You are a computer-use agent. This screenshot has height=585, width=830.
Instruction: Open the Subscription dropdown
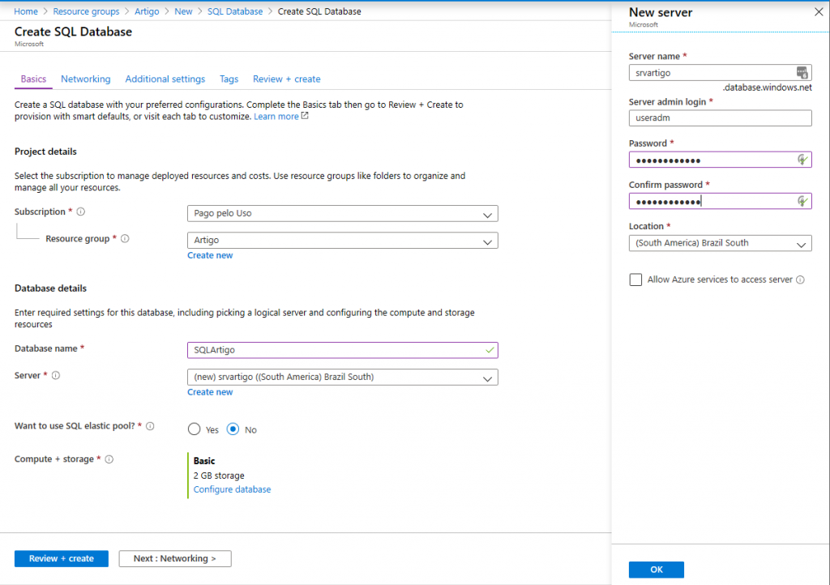tap(342, 214)
